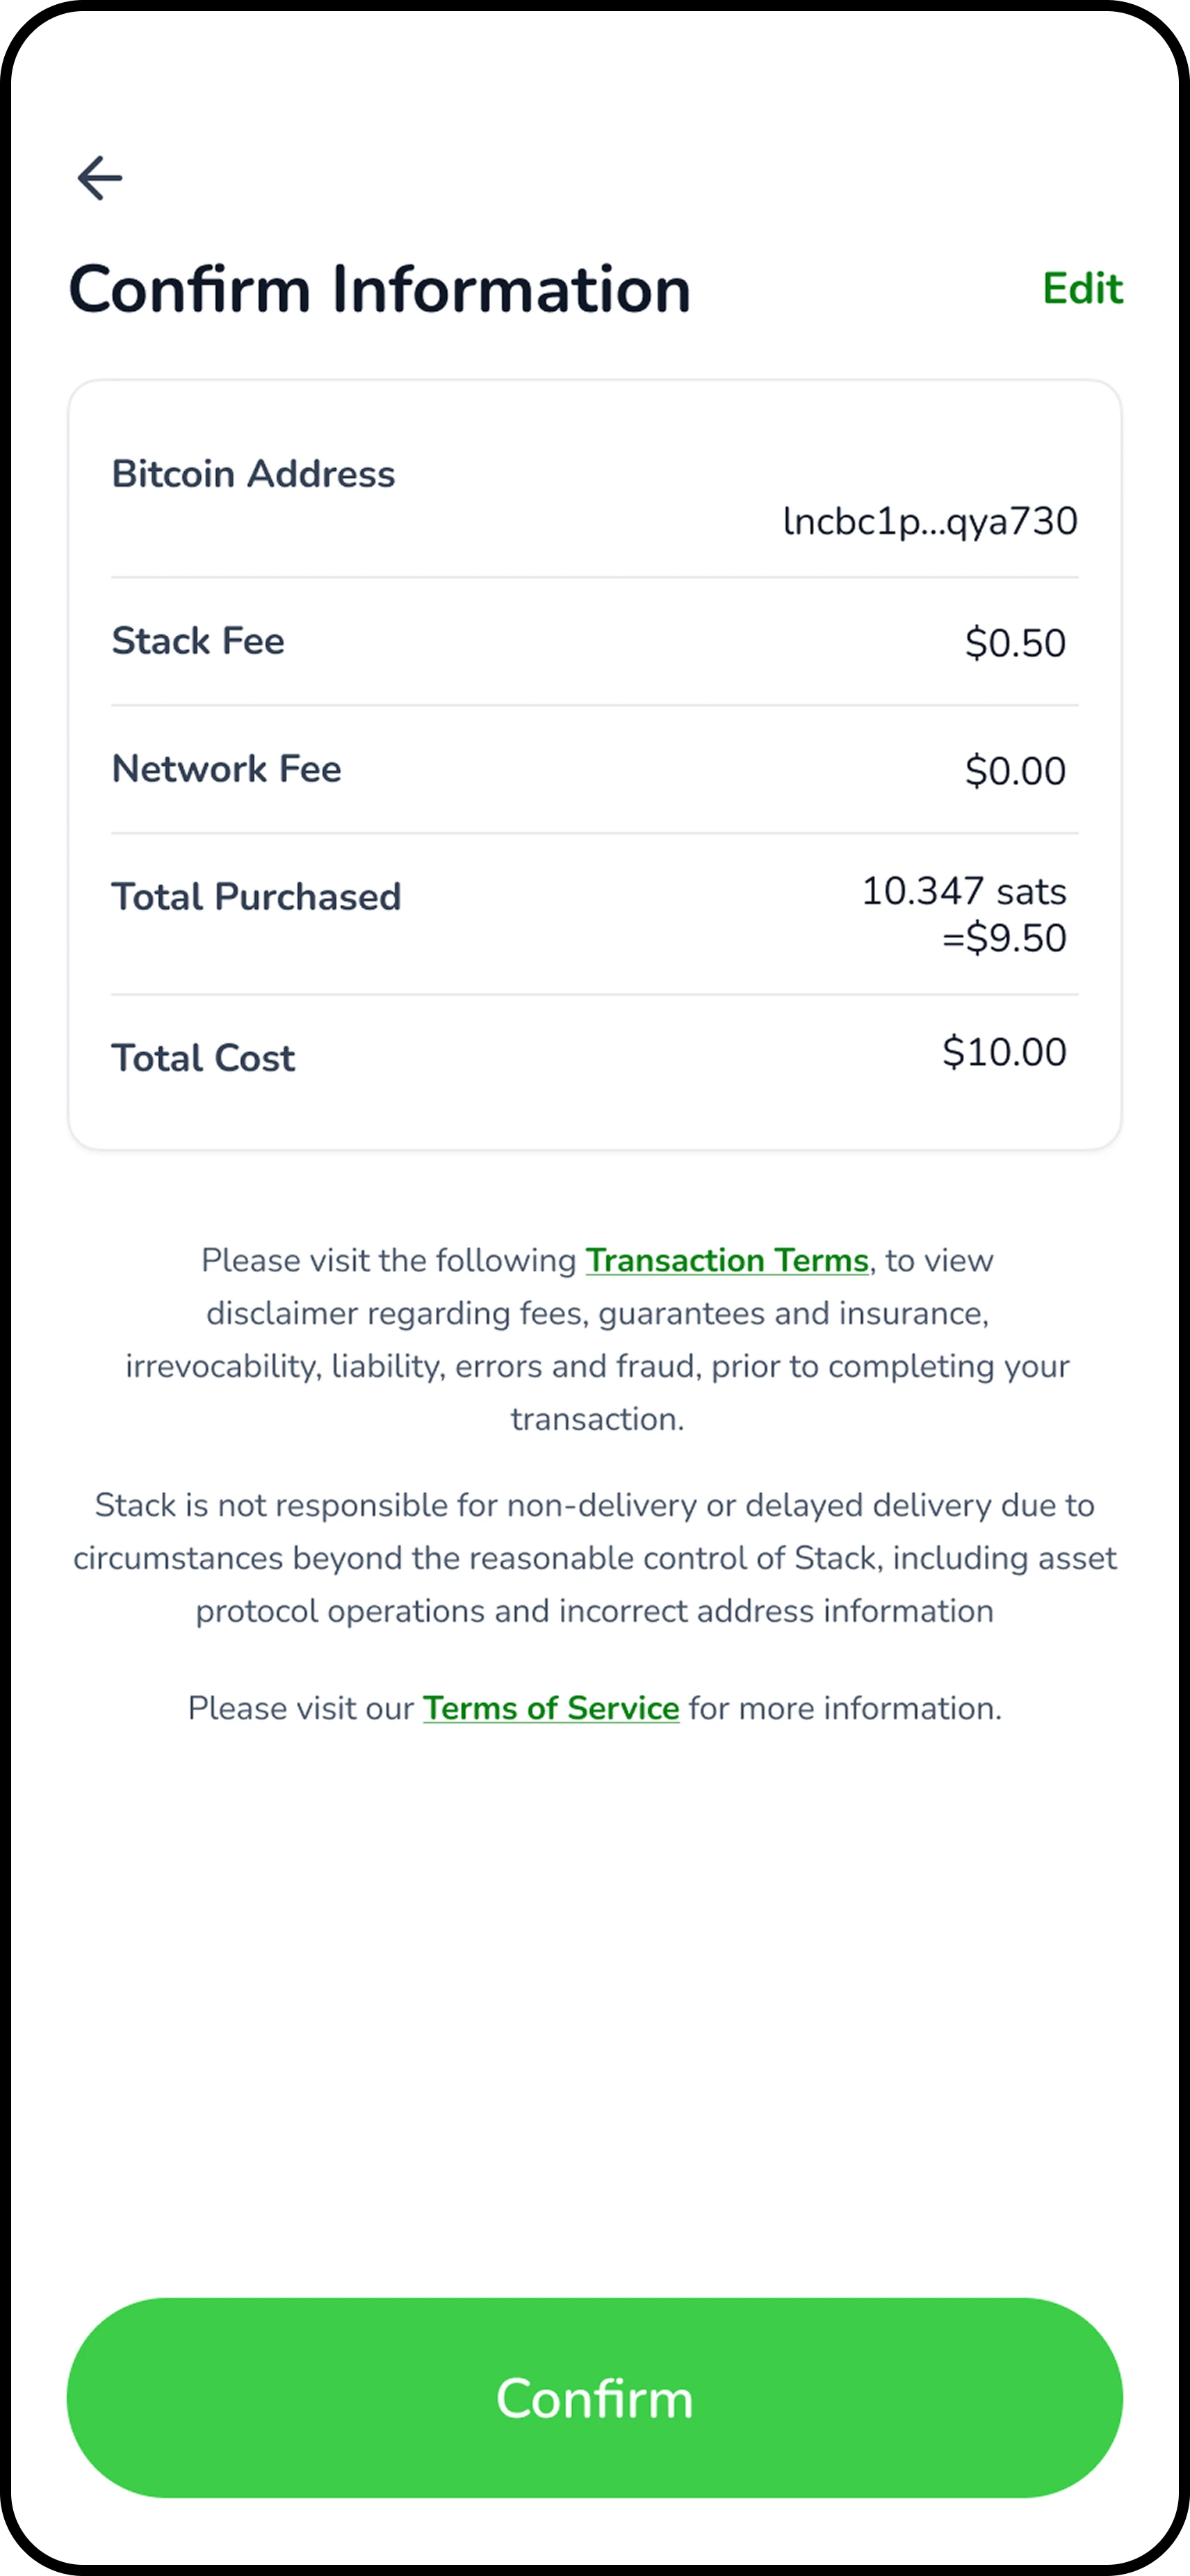
Task: Click the 'for more information' text
Action: point(843,1708)
